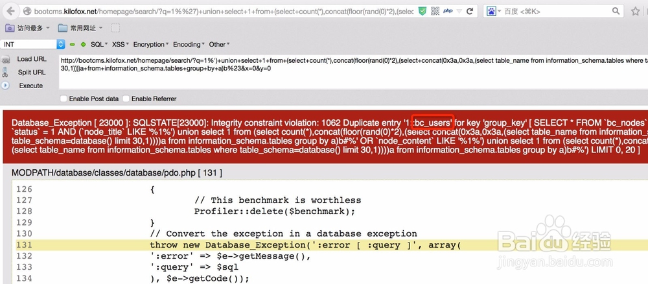Open the Encoding menu in HackBar
Viewport: 648px width, 284px height.
click(x=189, y=44)
